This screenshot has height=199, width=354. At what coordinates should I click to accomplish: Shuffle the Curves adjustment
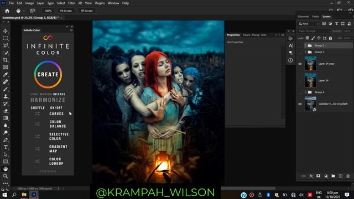tap(37, 114)
